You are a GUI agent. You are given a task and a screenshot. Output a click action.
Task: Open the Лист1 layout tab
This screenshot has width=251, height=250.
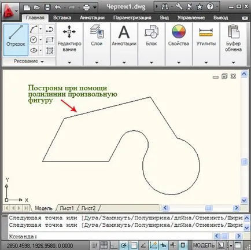pos(67,208)
